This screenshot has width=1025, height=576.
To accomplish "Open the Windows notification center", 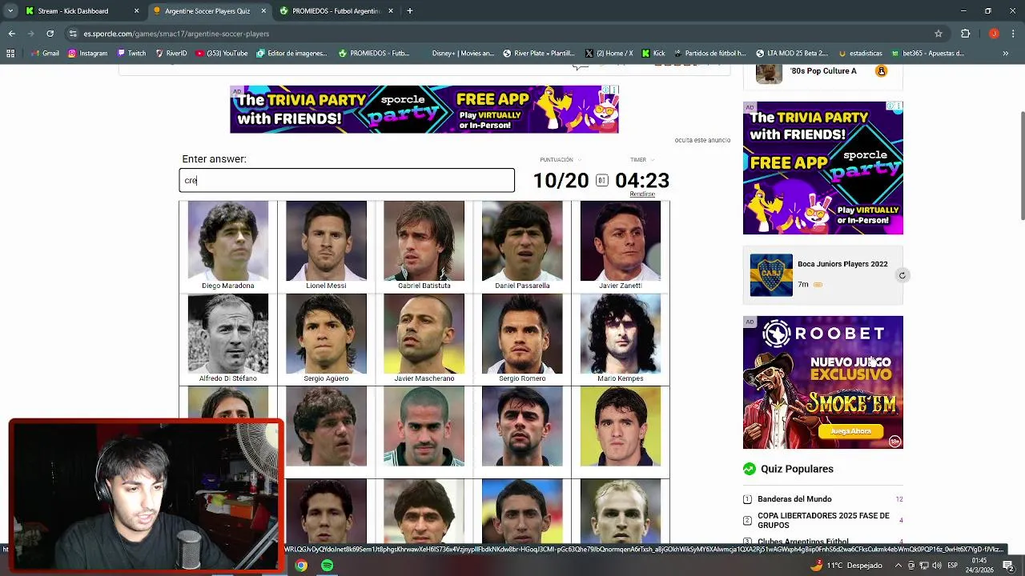I will [1008, 566].
